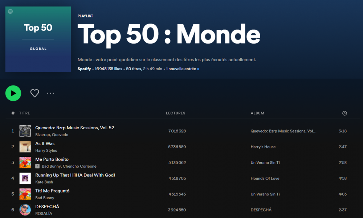
Task: Select the As It Was track title
Action: [x=45, y=144]
